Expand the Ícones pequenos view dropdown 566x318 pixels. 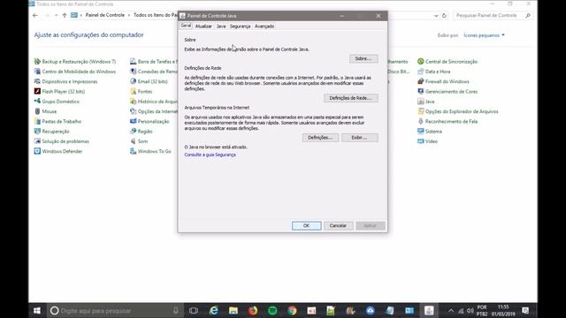click(484, 35)
